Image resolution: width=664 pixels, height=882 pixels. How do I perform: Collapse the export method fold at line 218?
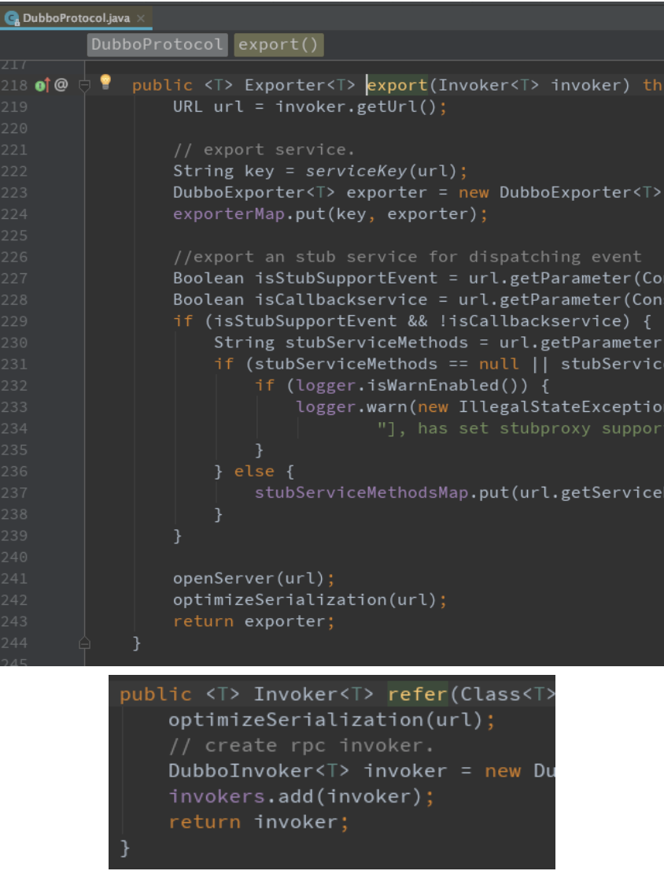point(84,86)
